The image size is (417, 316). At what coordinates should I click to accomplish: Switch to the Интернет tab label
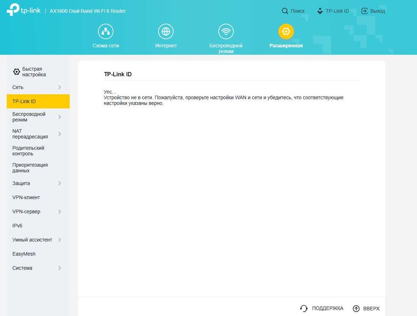click(166, 46)
